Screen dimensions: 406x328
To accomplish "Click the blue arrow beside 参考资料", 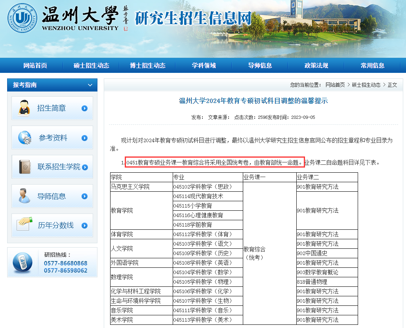I will click(84, 138).
